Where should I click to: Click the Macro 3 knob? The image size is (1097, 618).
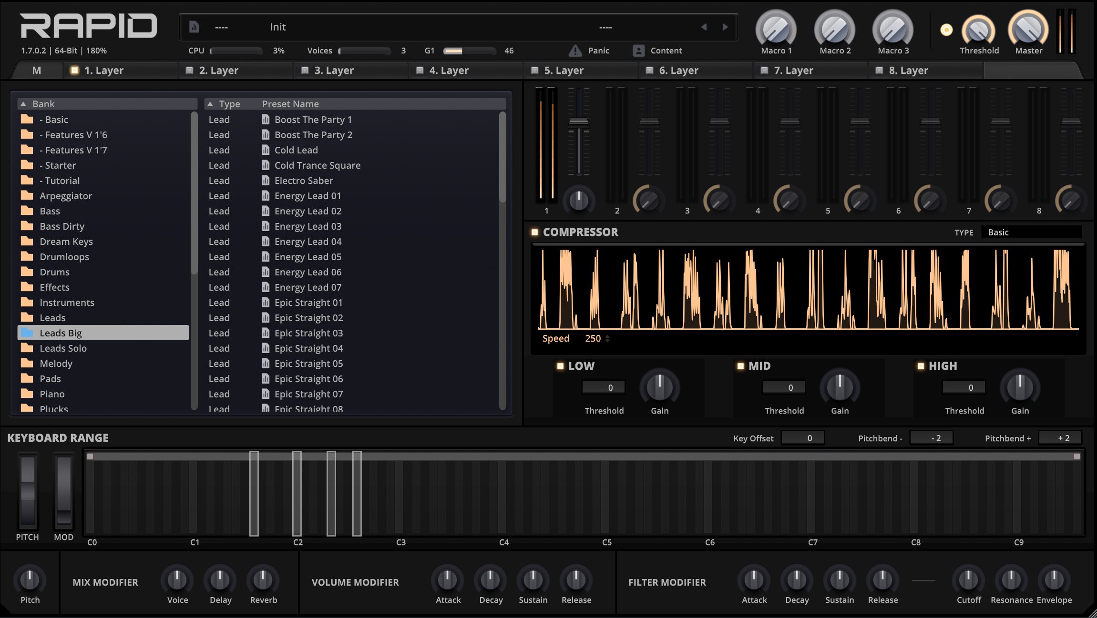[x=893, y=29]
